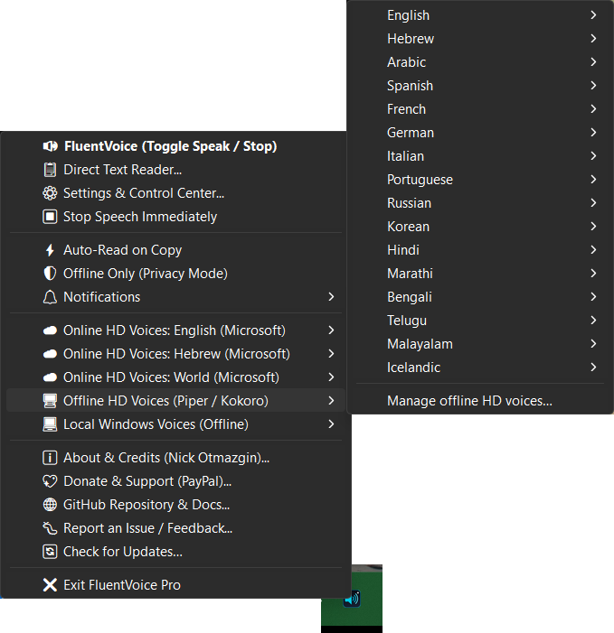Select Check for Updates
The image size is (614, 633).
[175, 552]
